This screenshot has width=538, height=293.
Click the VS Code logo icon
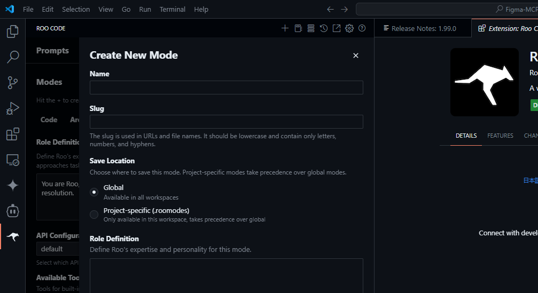(10, 9)
